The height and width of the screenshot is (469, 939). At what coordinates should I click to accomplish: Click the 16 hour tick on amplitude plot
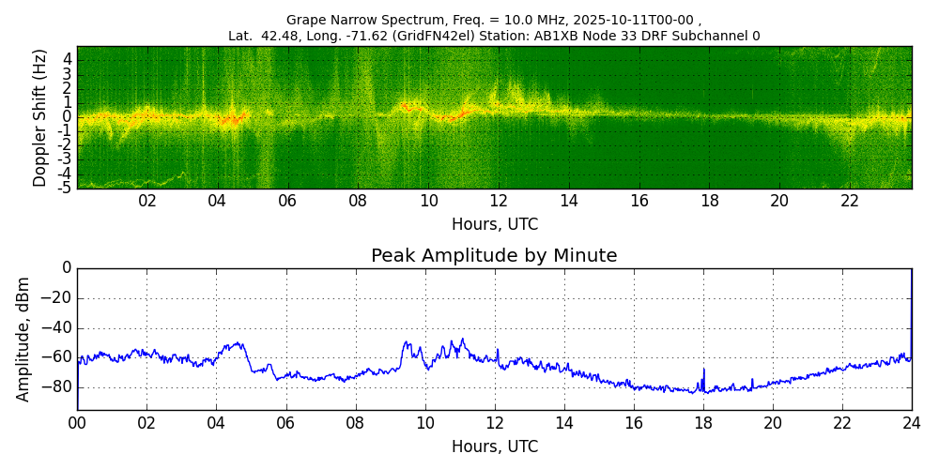pos(634,423)
